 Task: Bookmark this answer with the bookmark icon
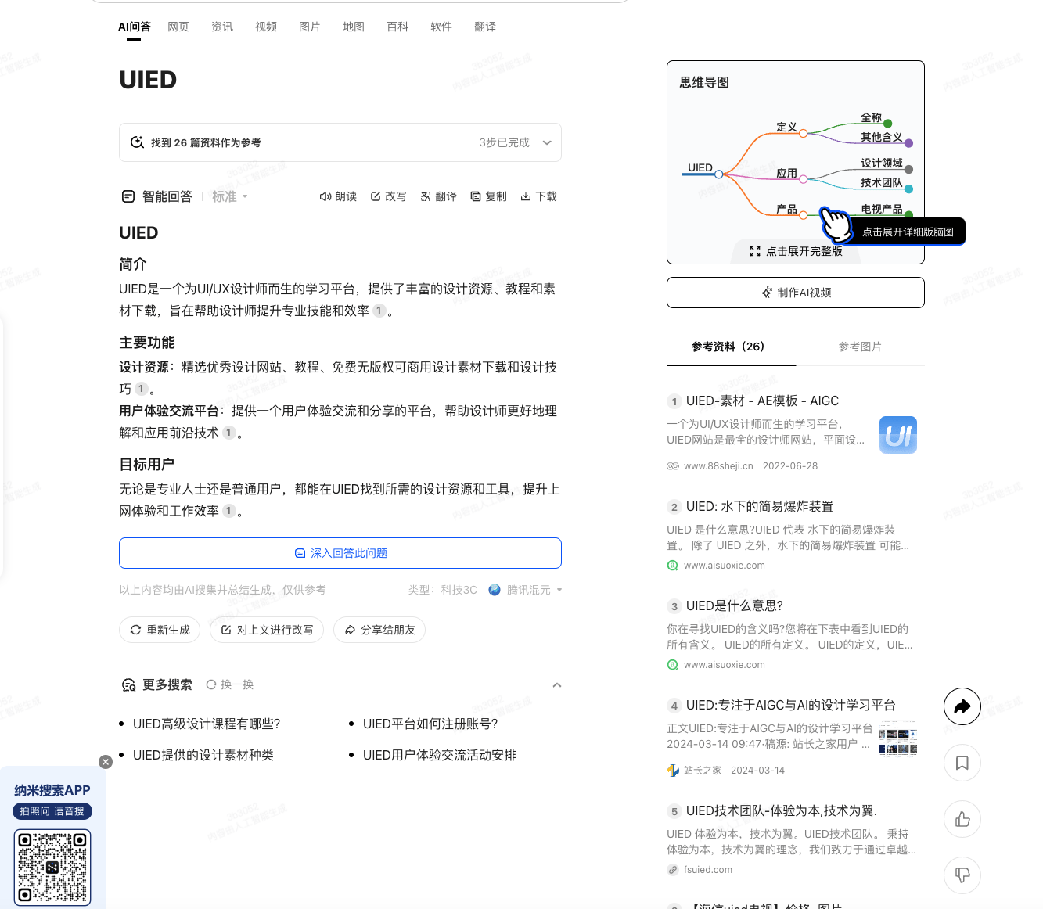pos(962,763)
